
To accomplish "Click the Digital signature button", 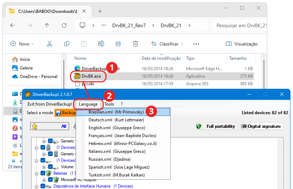I will pos(261,126).
